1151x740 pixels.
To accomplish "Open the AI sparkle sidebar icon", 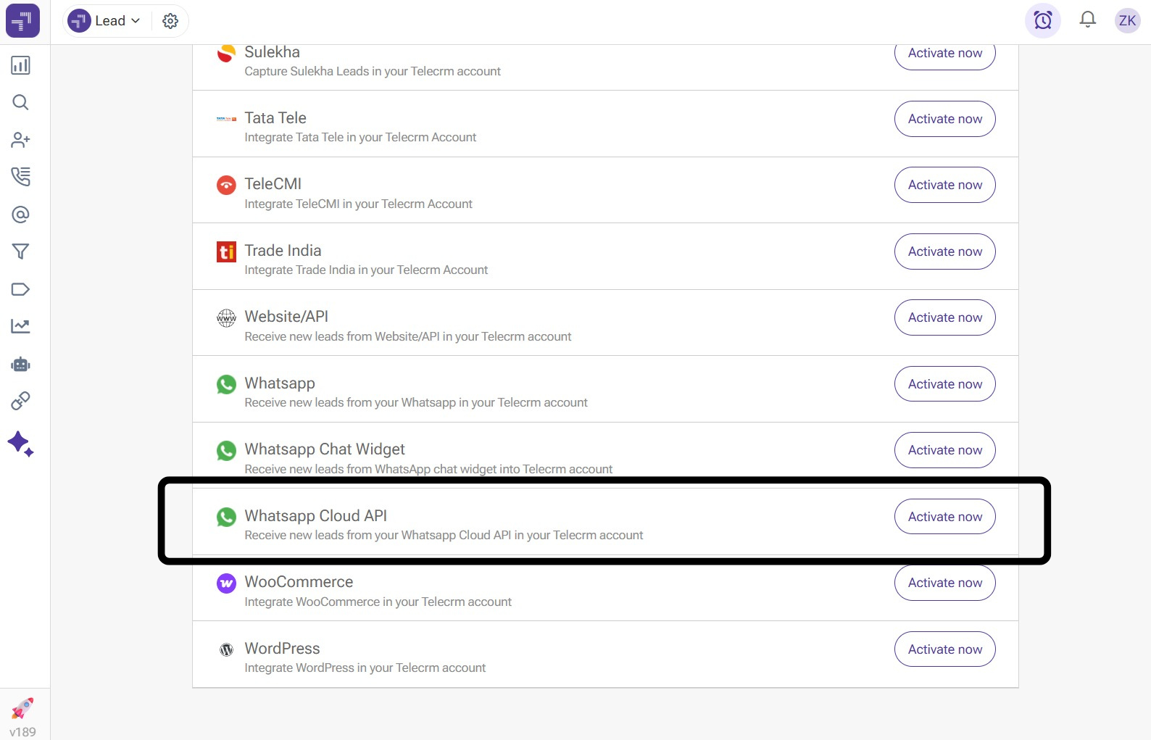I will click(20, 444).
